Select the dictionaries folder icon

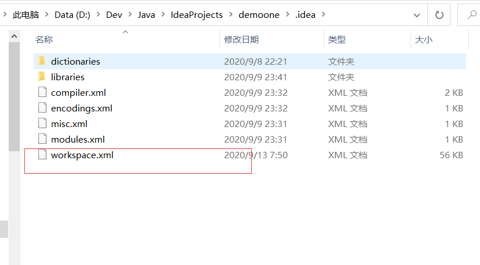[42, 61]
